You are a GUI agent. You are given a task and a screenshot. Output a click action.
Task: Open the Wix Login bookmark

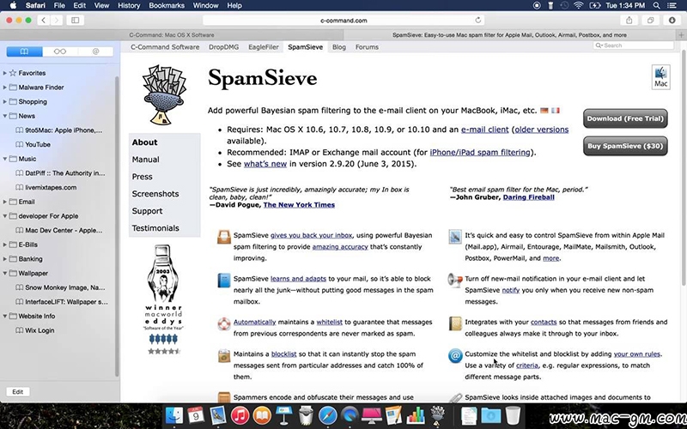coord(40,330)
